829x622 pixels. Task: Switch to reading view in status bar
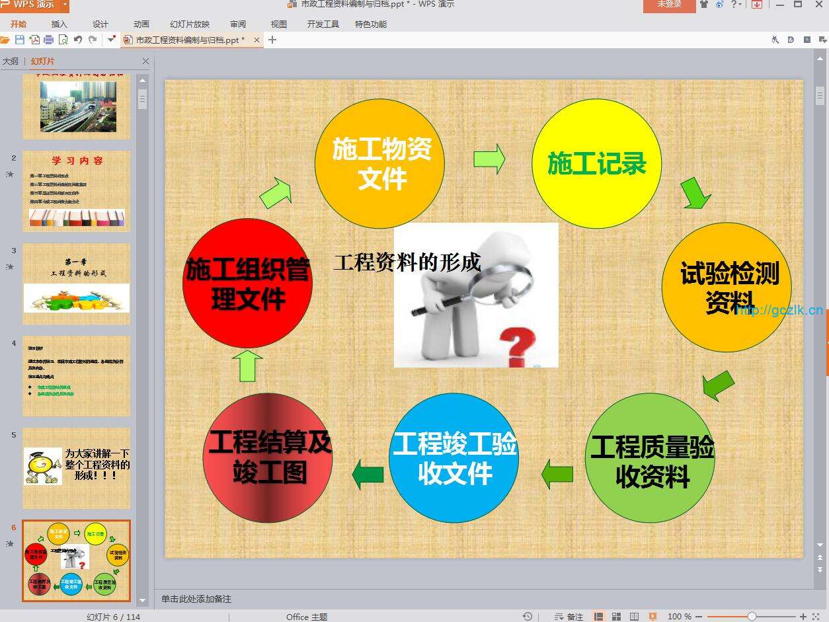point(634,617)
